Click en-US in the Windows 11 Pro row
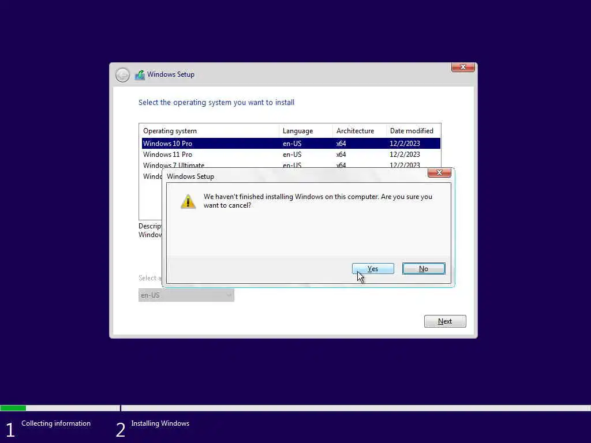 (292, 155)
